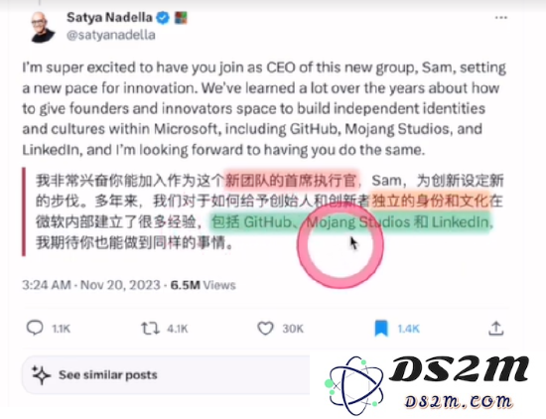Open Satya Nadella's profile picture
Viewport: 546px width, 419px height.
pos(43,27)
